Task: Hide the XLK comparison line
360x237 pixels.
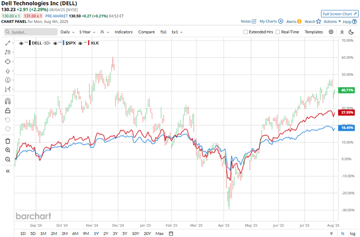Action: (80, 43)
